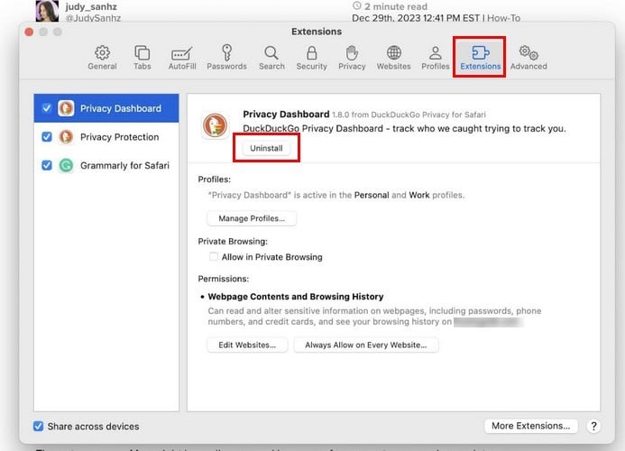Click the Uninstall button
The width and height of the screenshot is (625, 451).
pos(266,148)
